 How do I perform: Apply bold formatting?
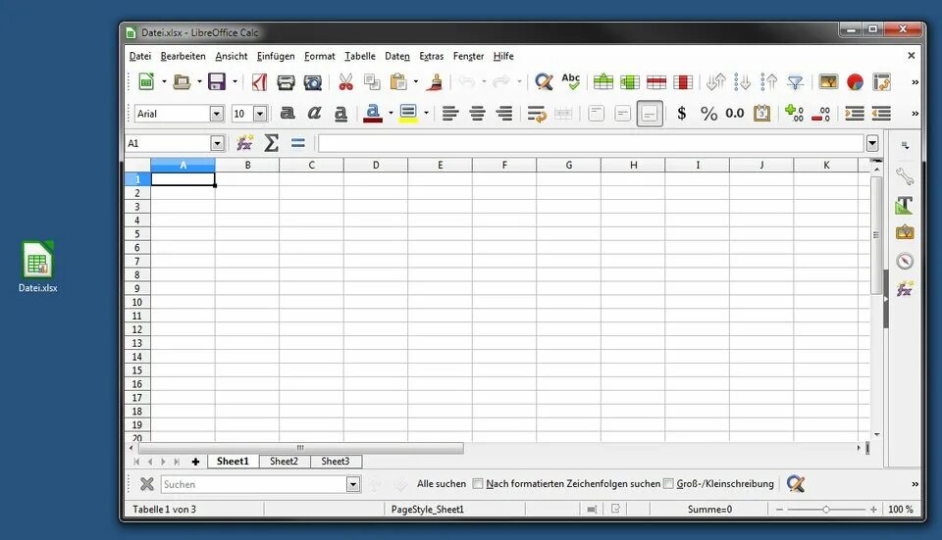pyautogui.click(x=288, y=113)
